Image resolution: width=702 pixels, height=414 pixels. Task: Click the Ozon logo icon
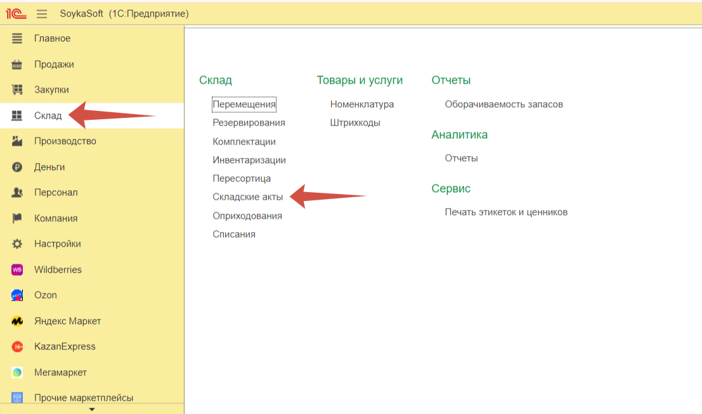(17, 295)
